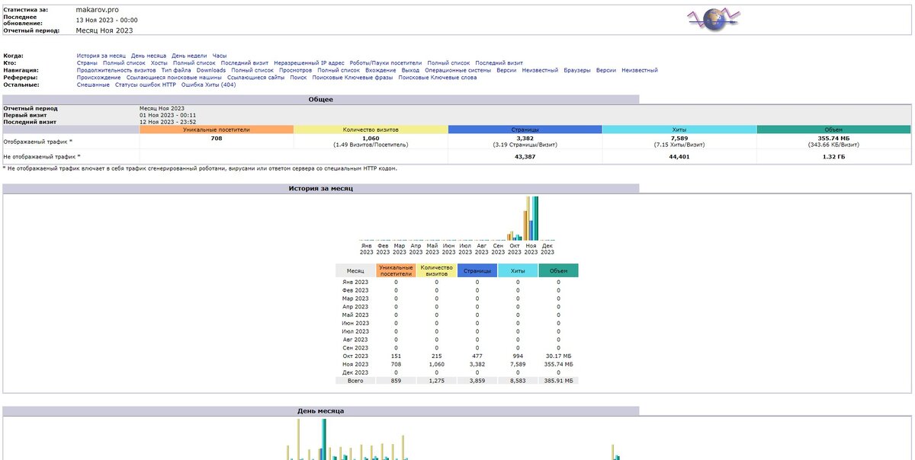Image resolution: width=915 pixels, height=460 pixels.
Task: Open Ошибка Хиты (404) link
Action: tap(209, 85)
